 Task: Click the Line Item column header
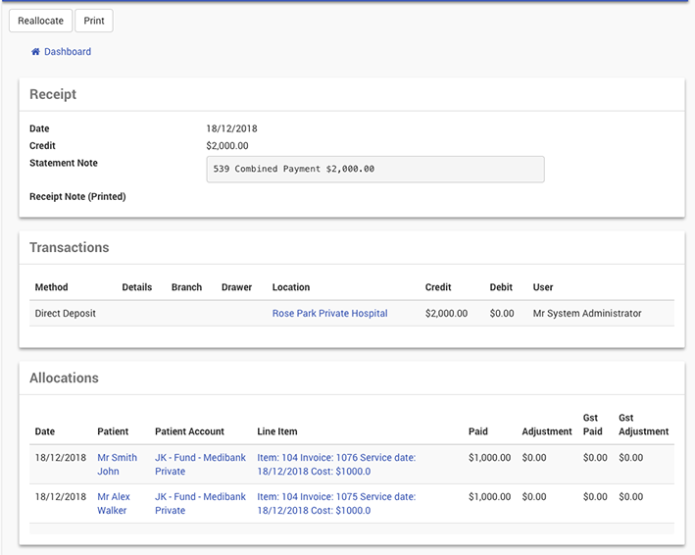pos(276,431)
